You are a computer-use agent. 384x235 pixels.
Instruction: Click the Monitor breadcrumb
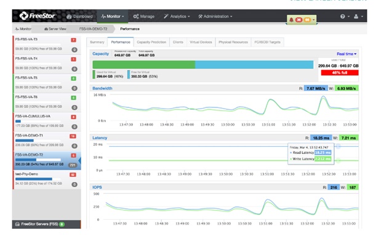[x=23, y=29]
